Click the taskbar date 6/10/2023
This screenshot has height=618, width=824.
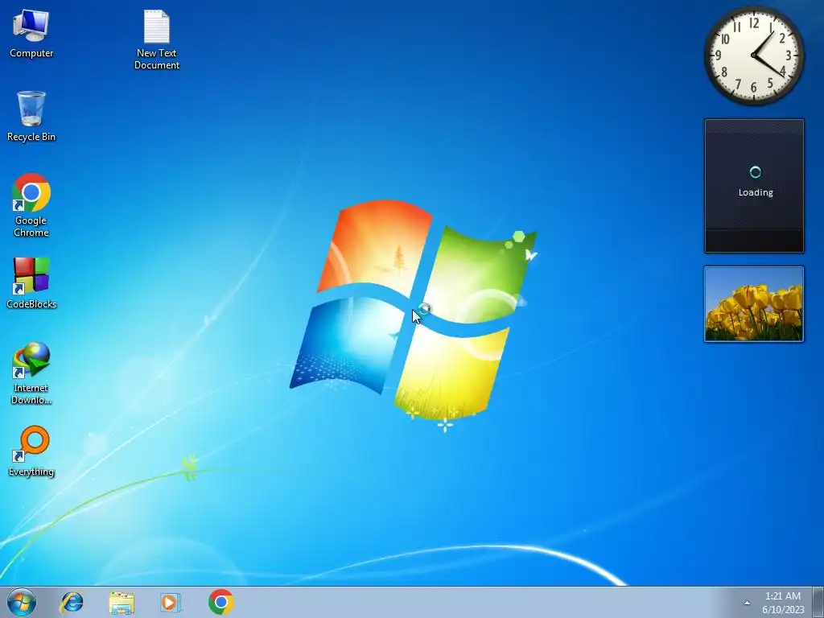(783, 610)
